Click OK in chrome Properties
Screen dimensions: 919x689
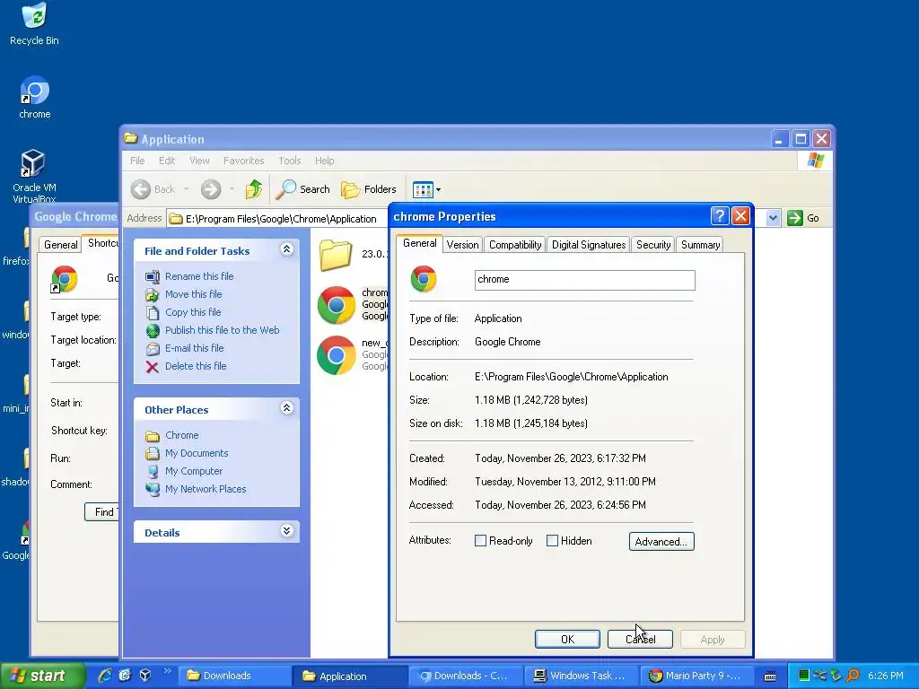click(x=567, y=639)
